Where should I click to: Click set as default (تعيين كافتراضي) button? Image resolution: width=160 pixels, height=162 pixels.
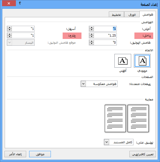tap(143, 154)
